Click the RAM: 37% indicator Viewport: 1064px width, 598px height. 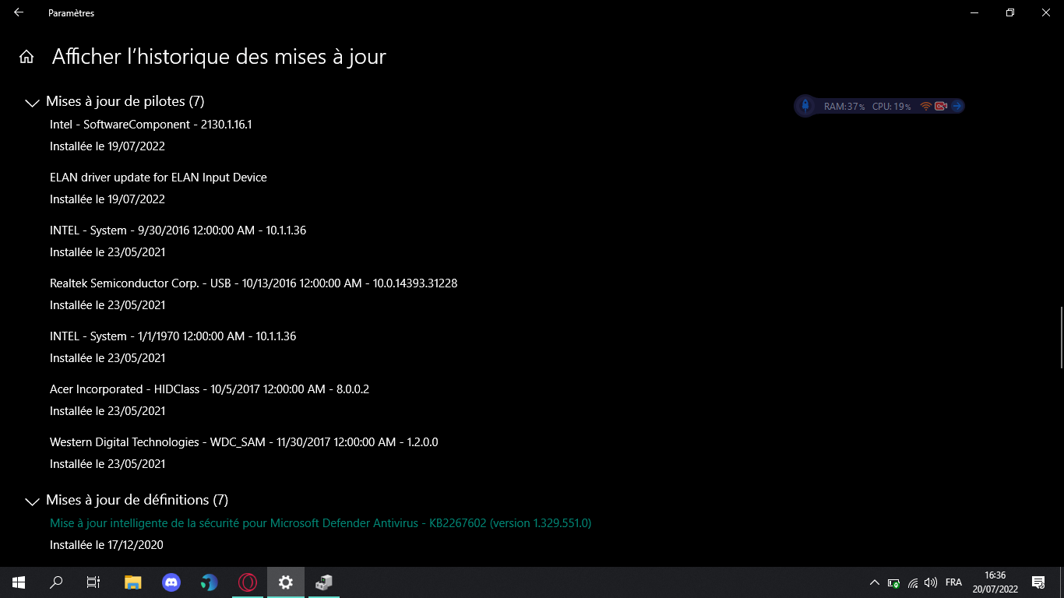click(844, 107)
